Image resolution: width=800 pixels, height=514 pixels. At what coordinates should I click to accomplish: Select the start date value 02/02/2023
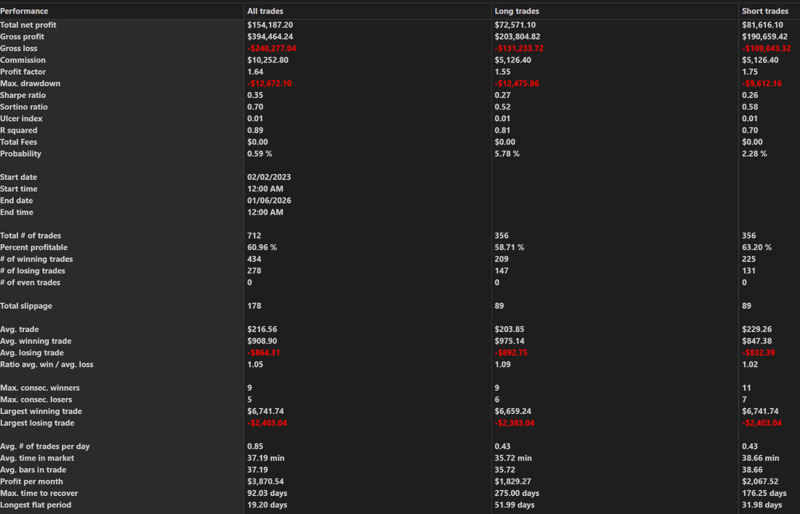269,177
